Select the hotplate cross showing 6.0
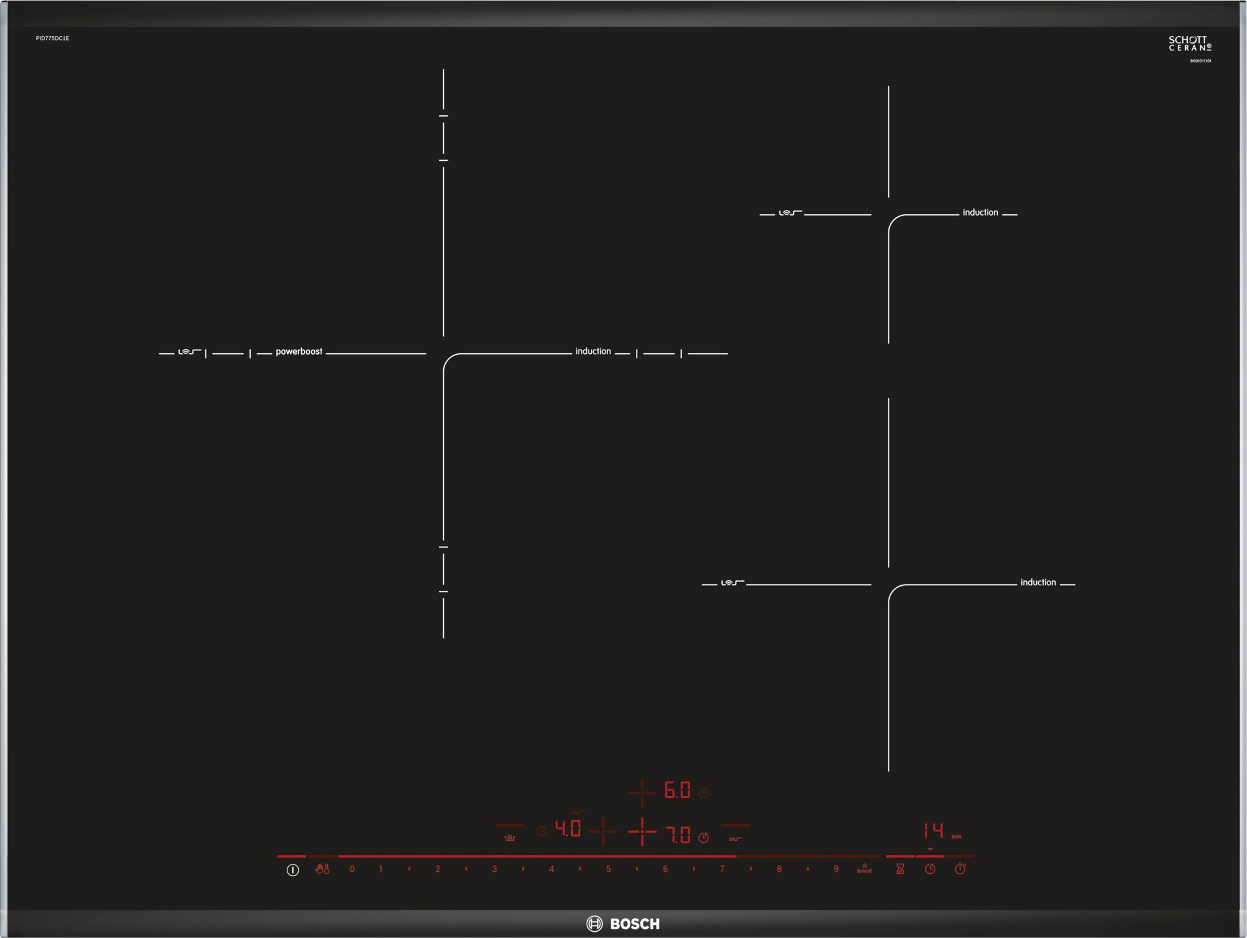Viewport: 1247px width, 938px height. [x=642, y=792]
